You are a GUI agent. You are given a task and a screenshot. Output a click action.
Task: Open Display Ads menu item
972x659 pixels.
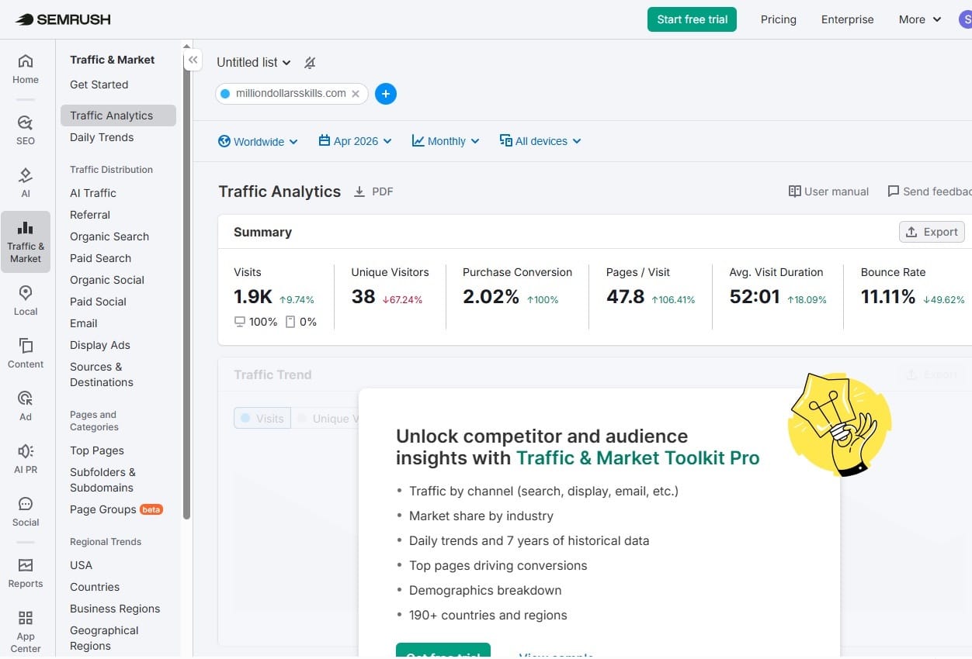(100, 345)
